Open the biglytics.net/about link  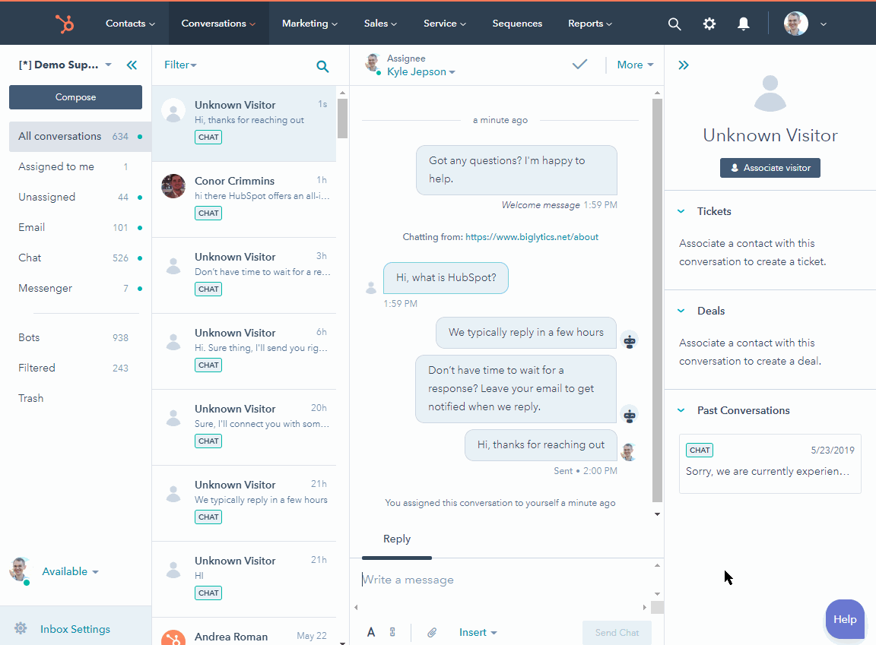tap(532, 237)
